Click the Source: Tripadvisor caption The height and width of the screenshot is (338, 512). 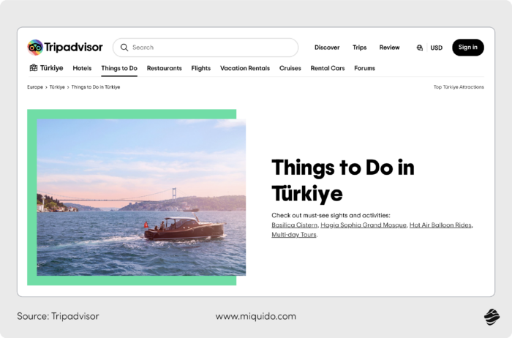[x=58, y=316]
